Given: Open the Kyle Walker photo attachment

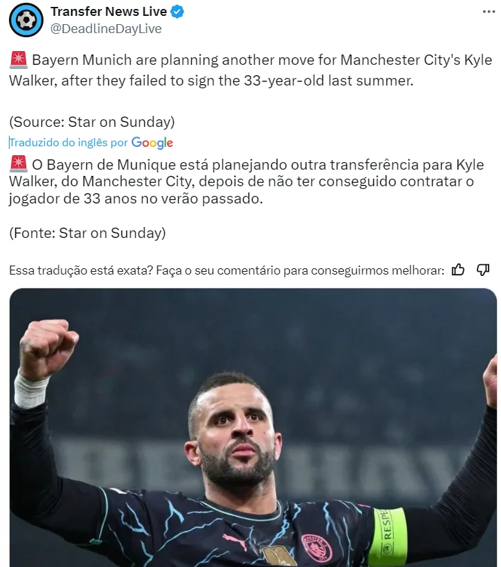Looking at the screenshot, I should 253,428.
